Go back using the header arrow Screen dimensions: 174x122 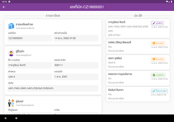(4, 7)
